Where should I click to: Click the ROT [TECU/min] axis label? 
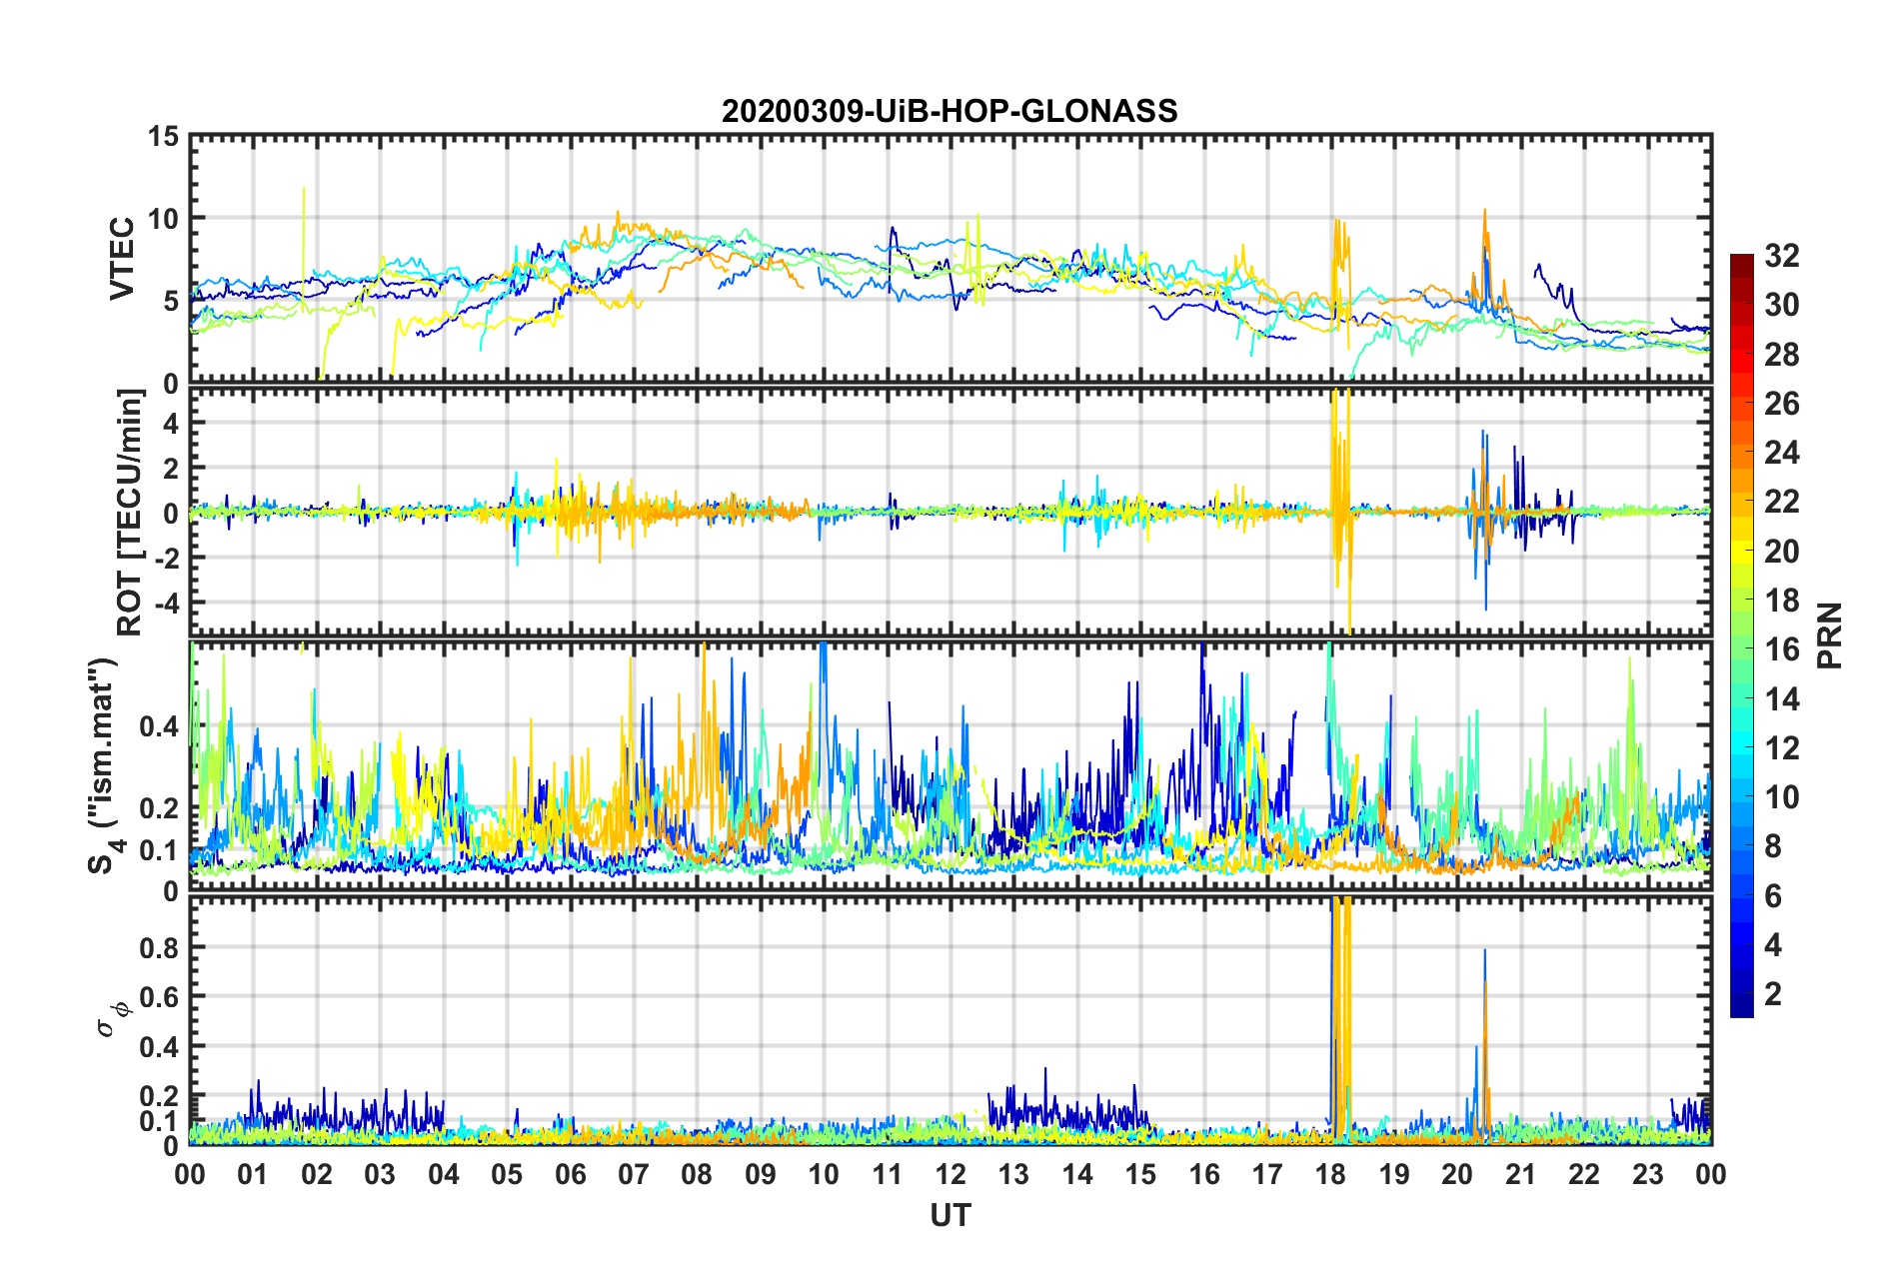[x=130, y=513]
